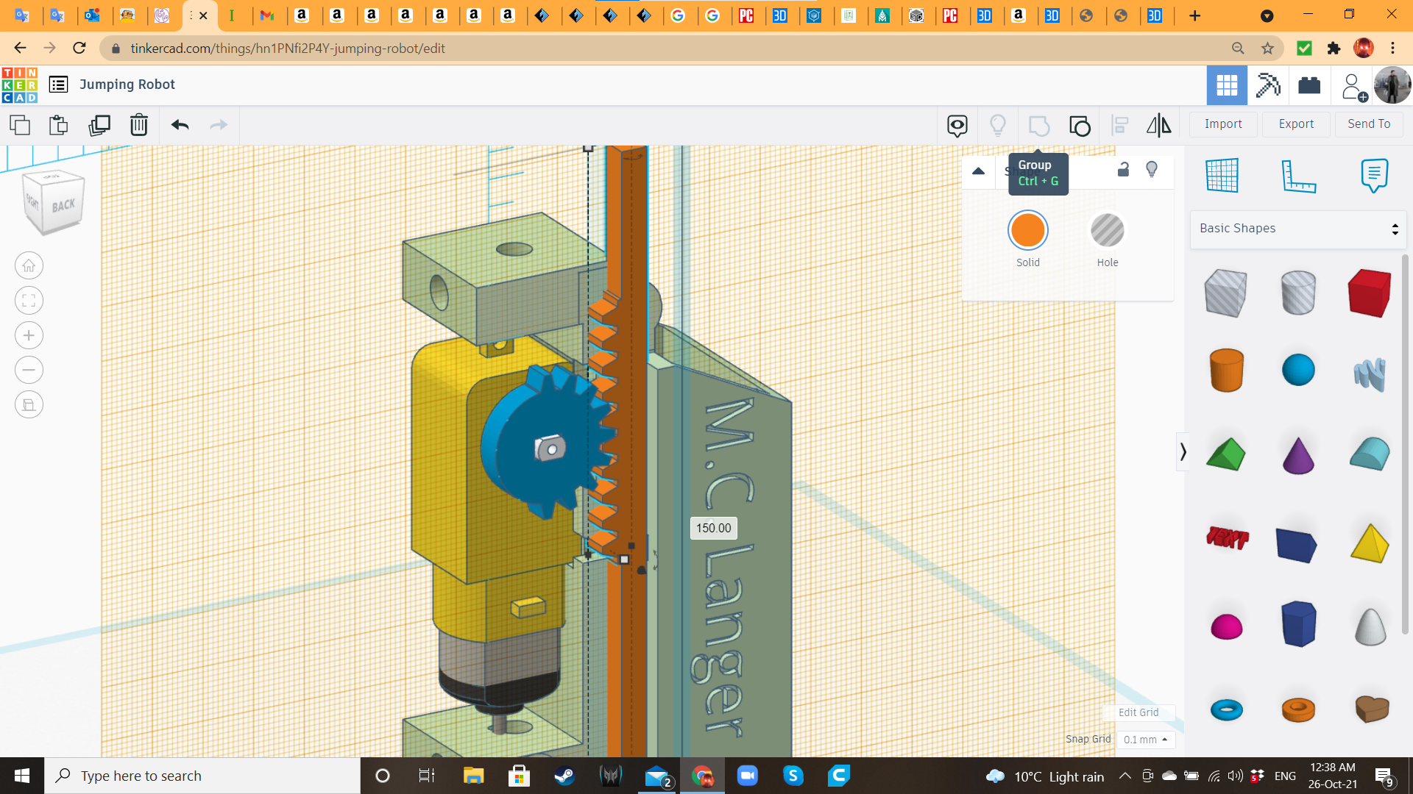The image size is (1413, 794).
Task: Collapse the shape inspector panel arrow
Action: 978,171
